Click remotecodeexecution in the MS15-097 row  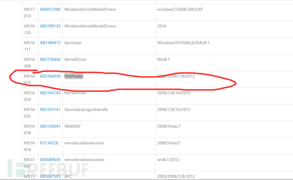[84, 160]
